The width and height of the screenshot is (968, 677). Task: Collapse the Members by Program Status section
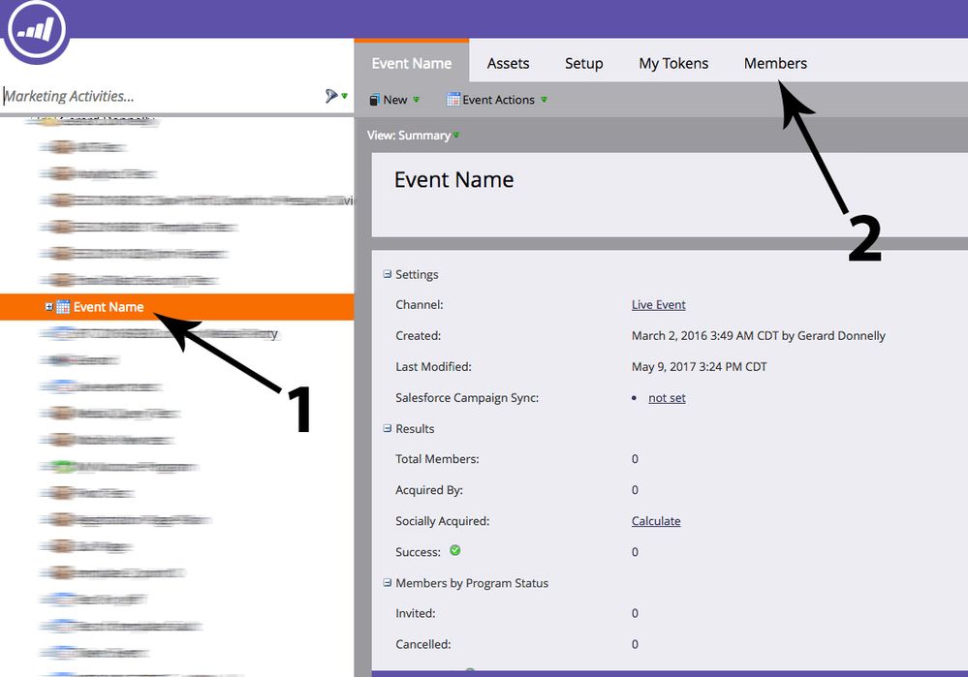coord(388,583)
